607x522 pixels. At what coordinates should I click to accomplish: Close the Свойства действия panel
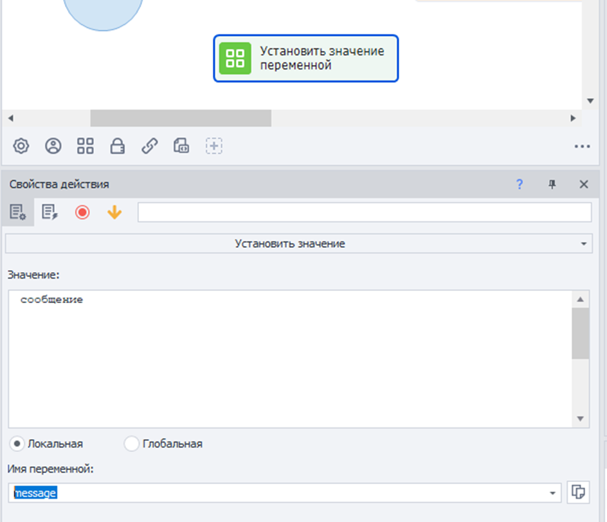[584, 185]
